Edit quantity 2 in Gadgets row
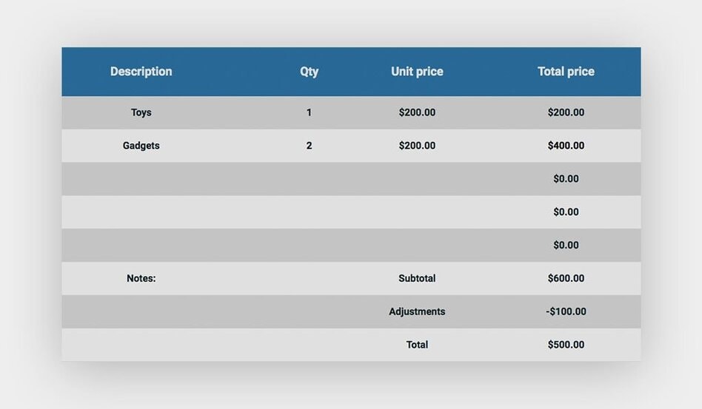 click(309, 146)
